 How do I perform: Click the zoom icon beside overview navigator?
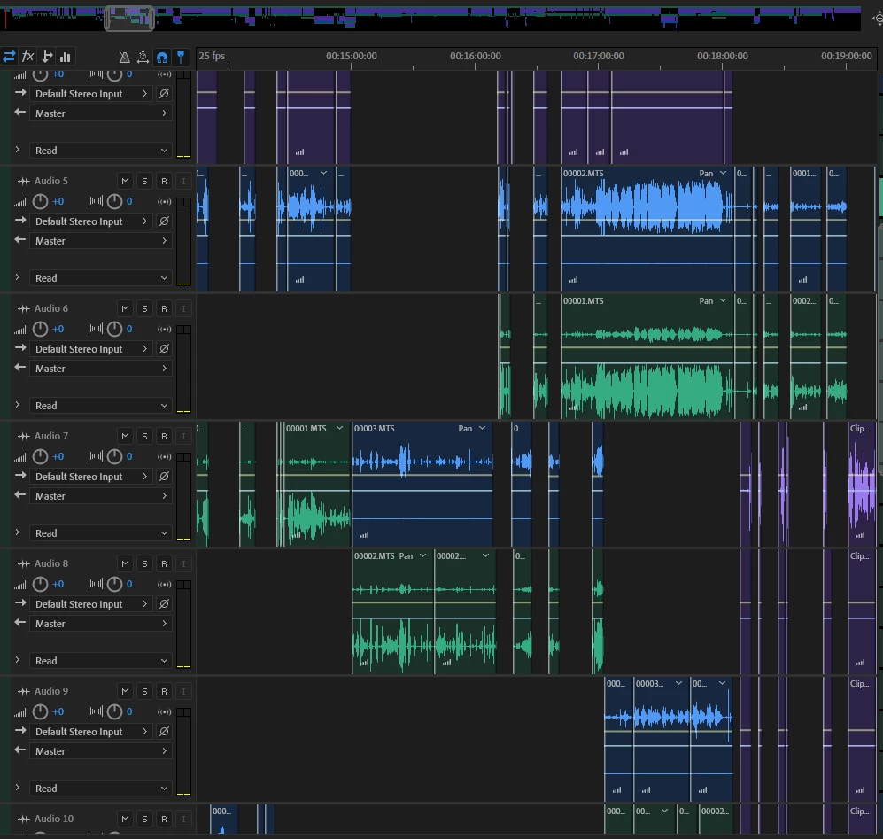tap(878, 19)
